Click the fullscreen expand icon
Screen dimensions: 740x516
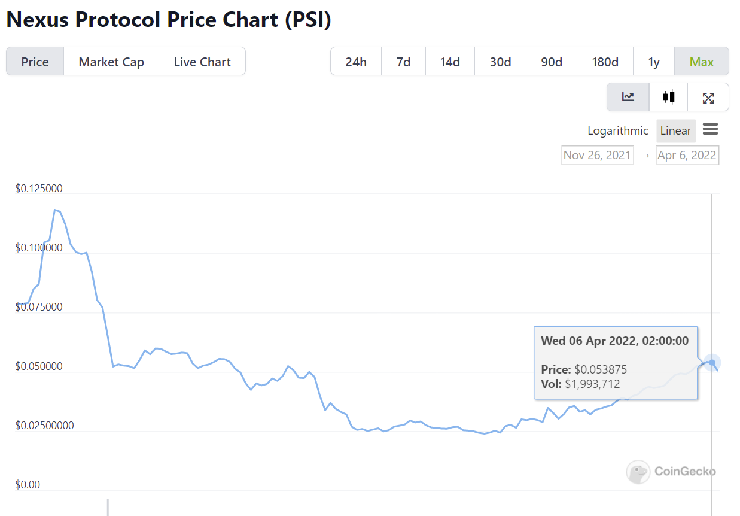708,98
